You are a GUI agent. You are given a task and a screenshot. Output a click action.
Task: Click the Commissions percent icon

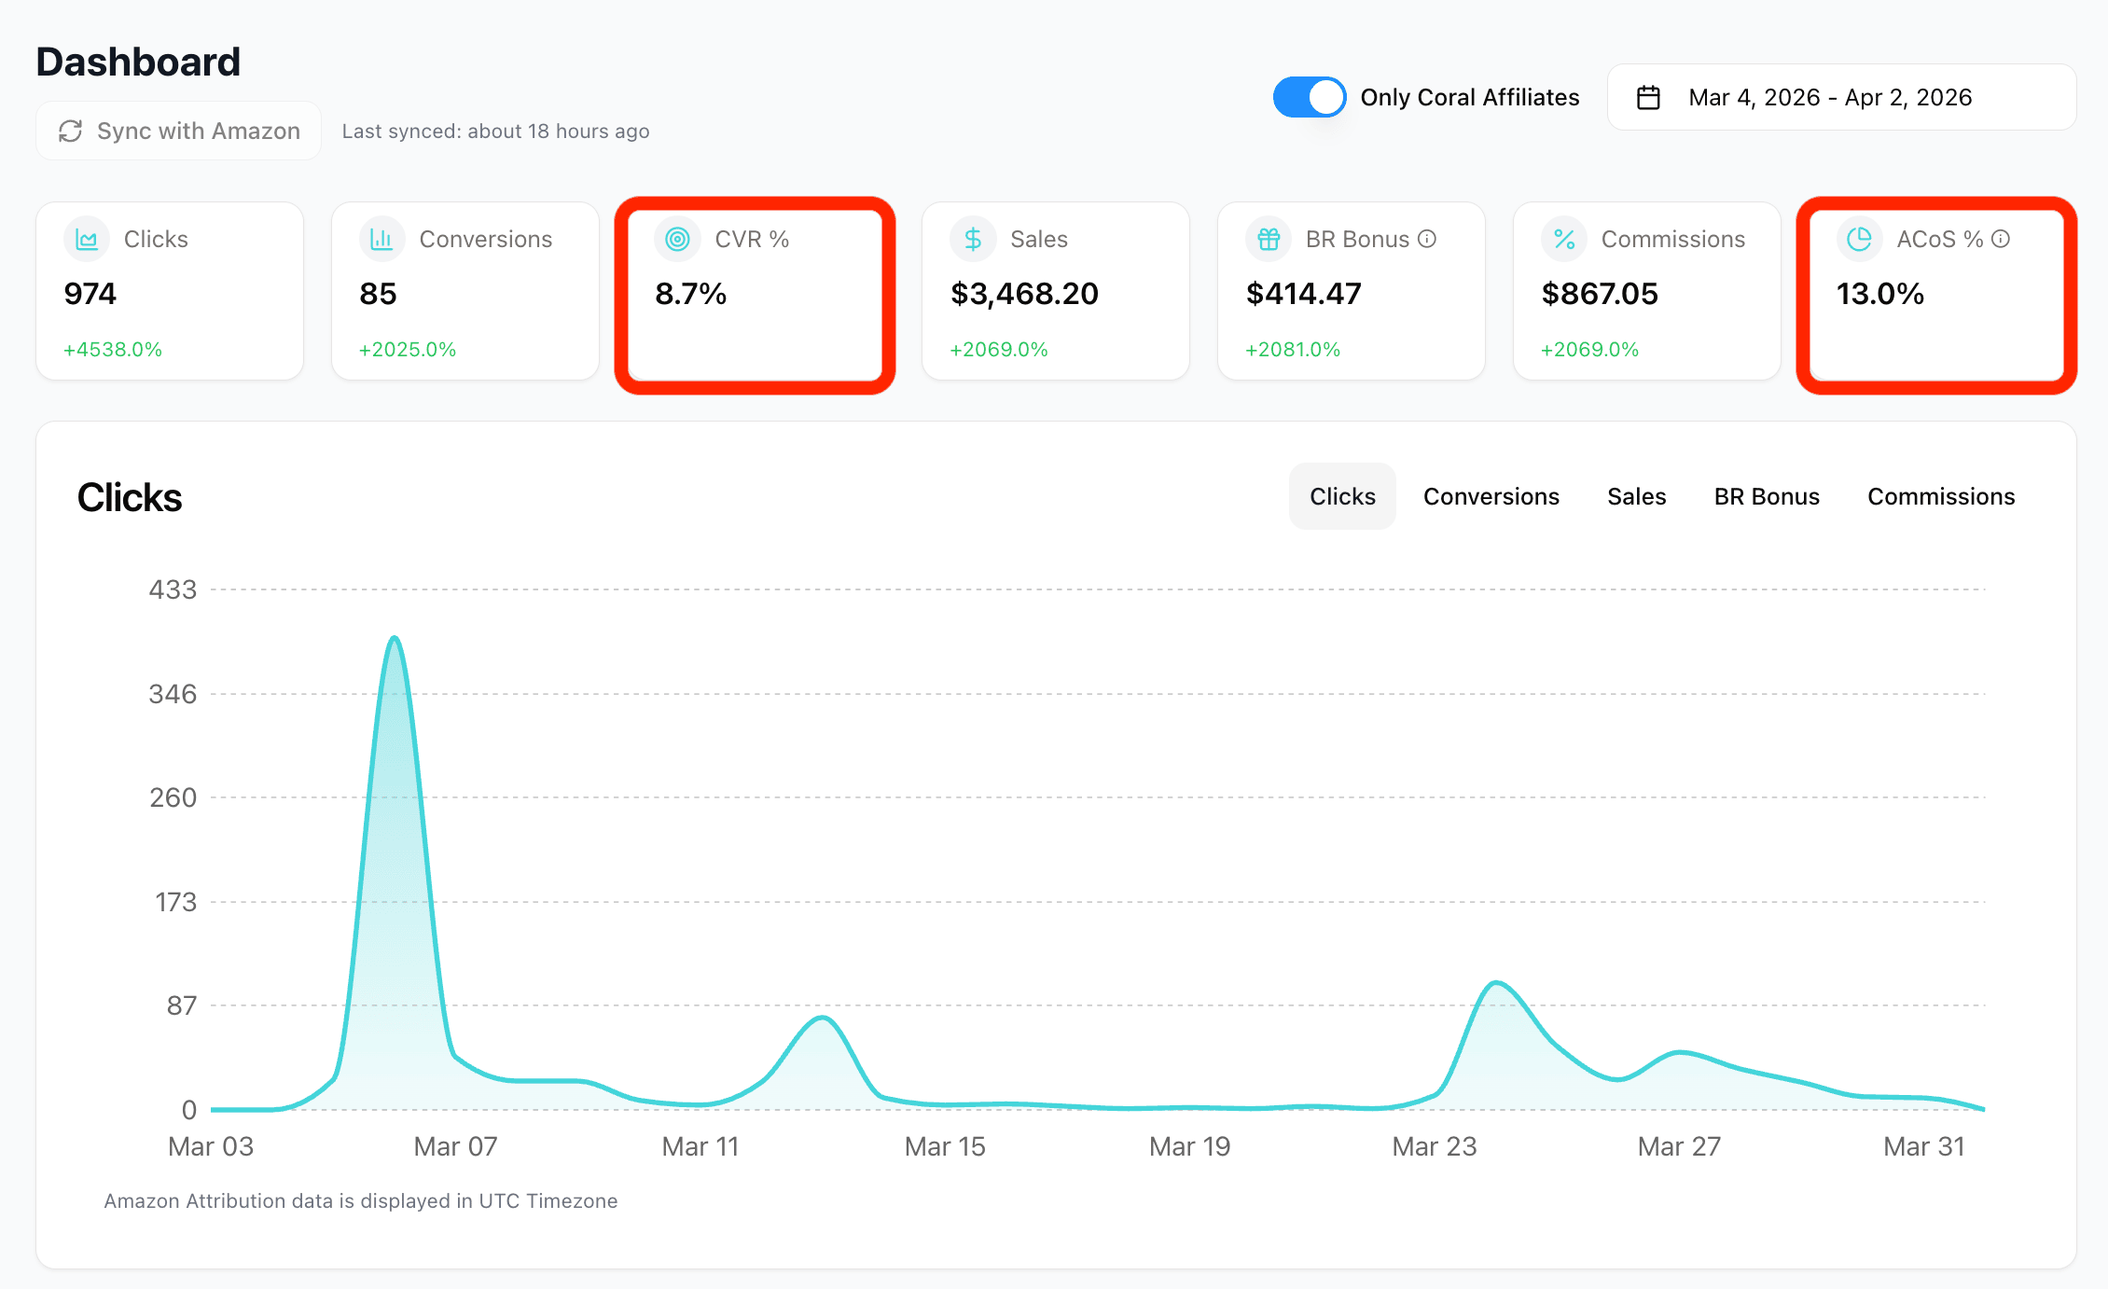click(x=1564, y=240)
